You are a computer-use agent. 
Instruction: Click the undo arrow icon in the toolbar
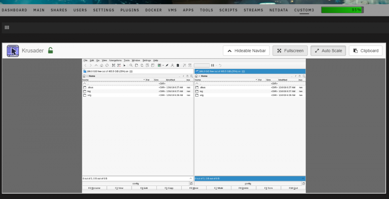click(220, 65)
